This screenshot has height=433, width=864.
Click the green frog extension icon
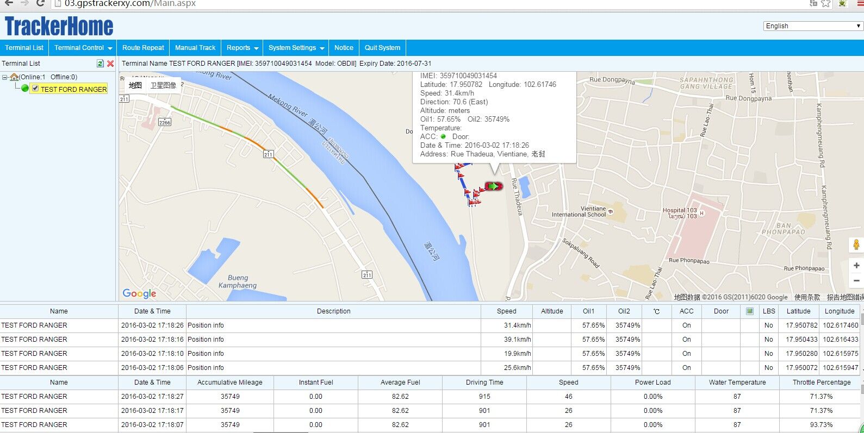tap(843, 3)
